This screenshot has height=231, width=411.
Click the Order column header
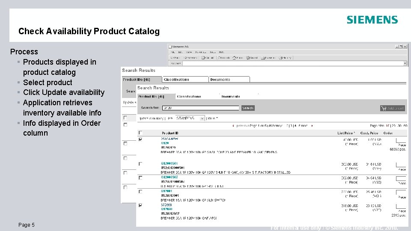point(388,133)
